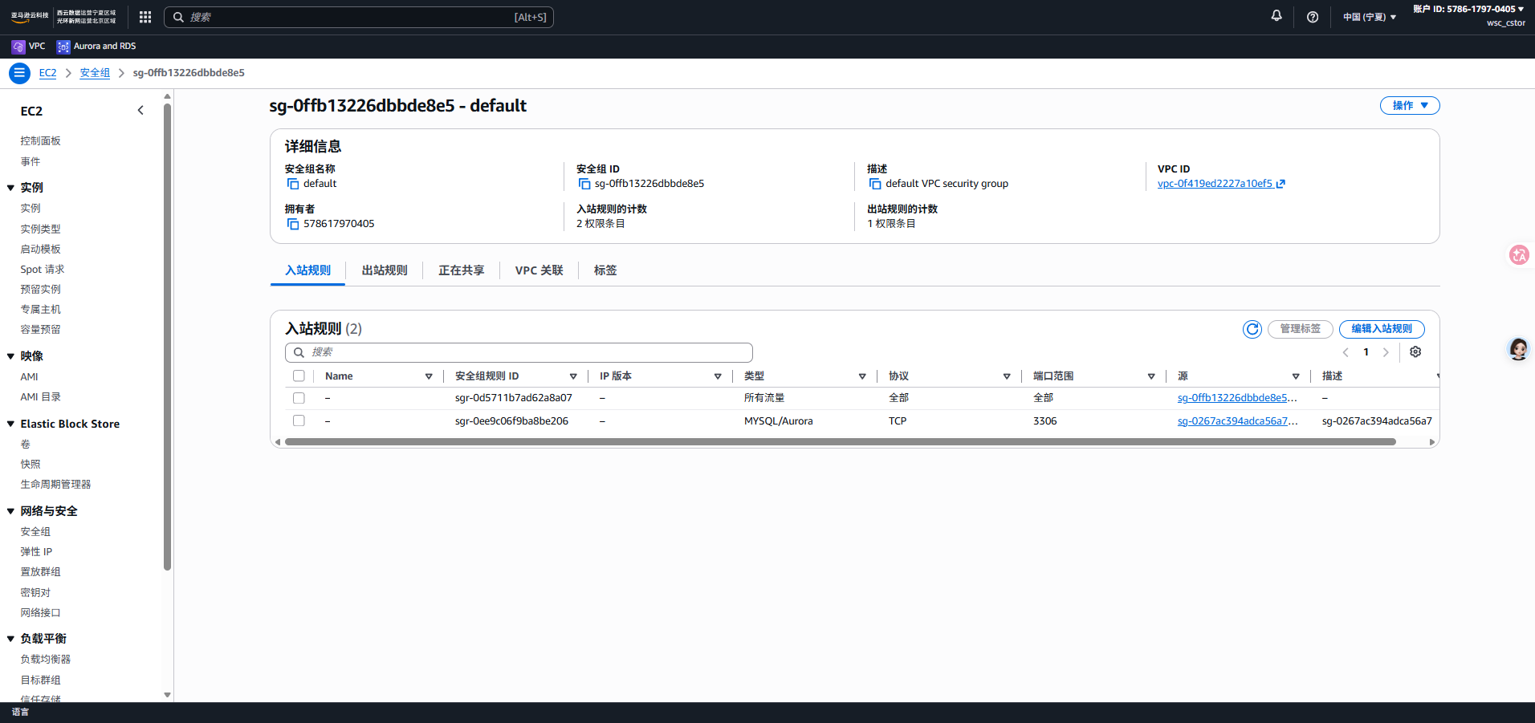
Task: Sort by 安全组规则 ID column
Action: coord(573,376)
